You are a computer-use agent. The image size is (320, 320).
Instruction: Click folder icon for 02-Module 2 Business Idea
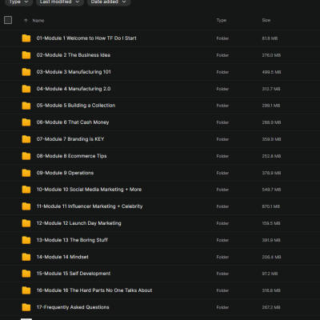click(x=26, y=55)
